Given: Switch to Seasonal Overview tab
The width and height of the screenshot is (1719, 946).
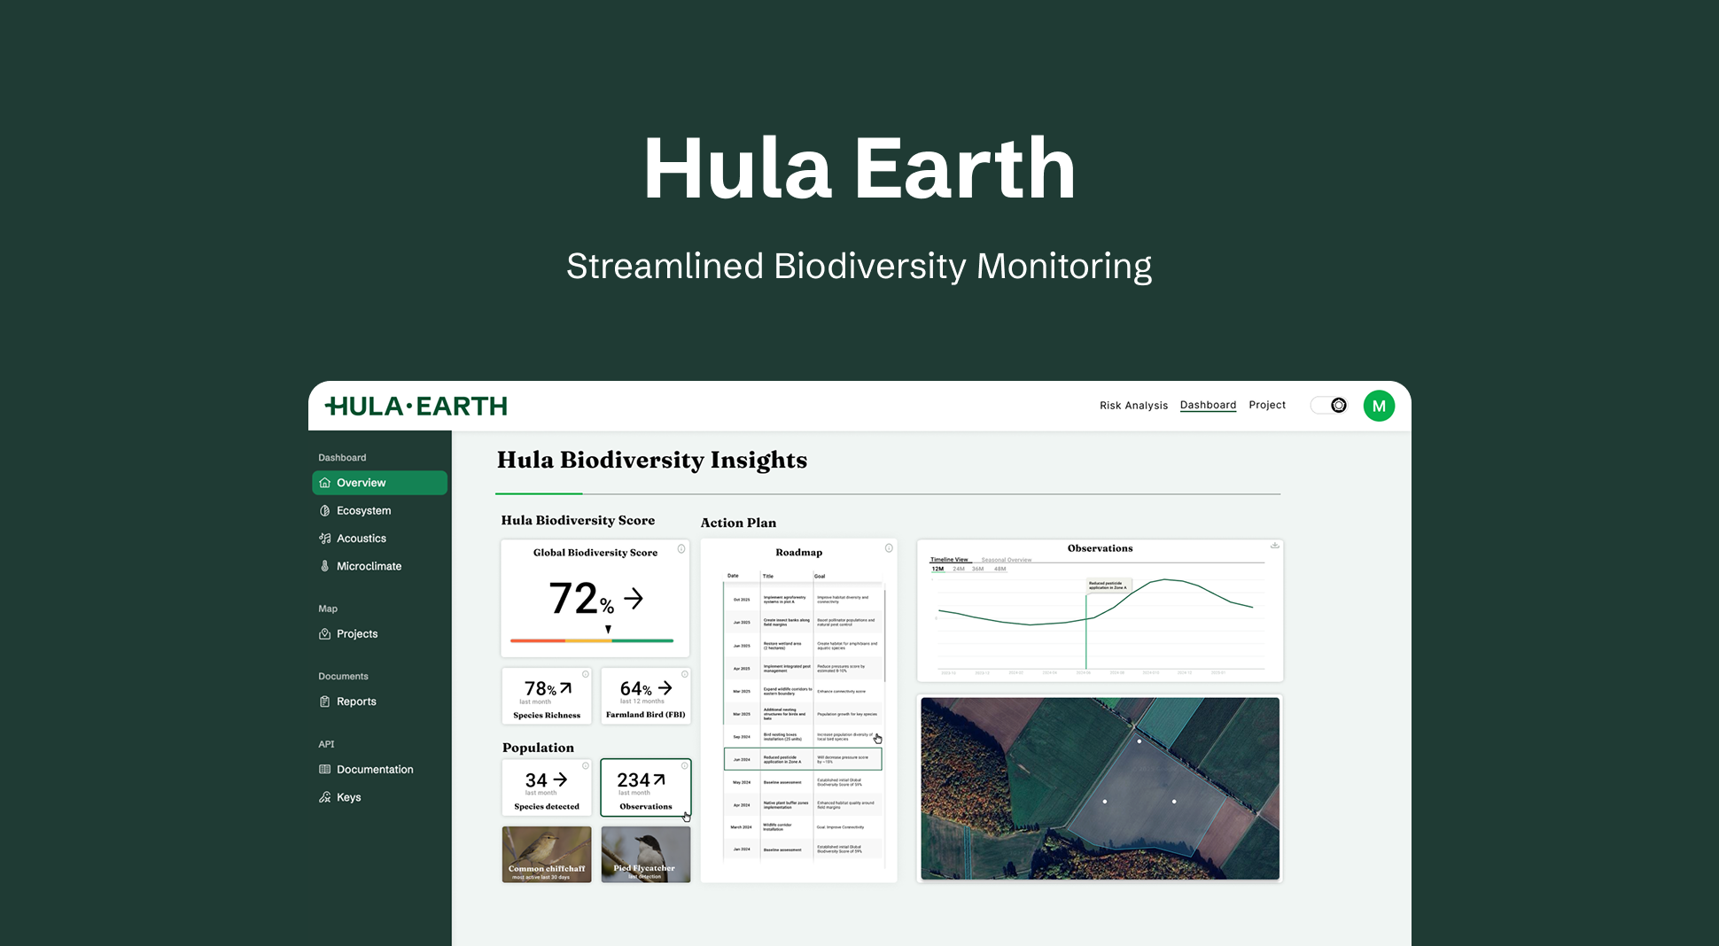Looking at the screenshot, I should (1006, 560).
